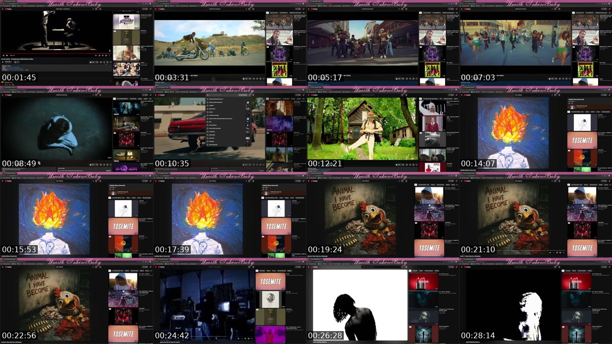Open the motorcycle jump video at 00:03:31

(210, 43)
